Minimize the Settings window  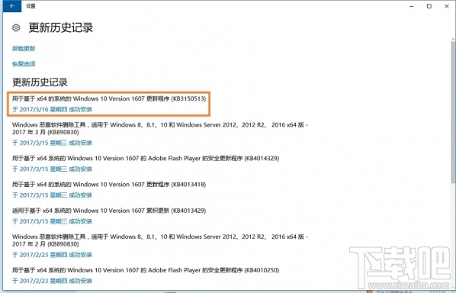(x=412, y=6)
